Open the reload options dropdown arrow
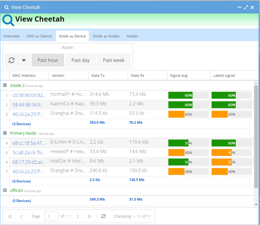260x225 pixels. tap(24, 60)
